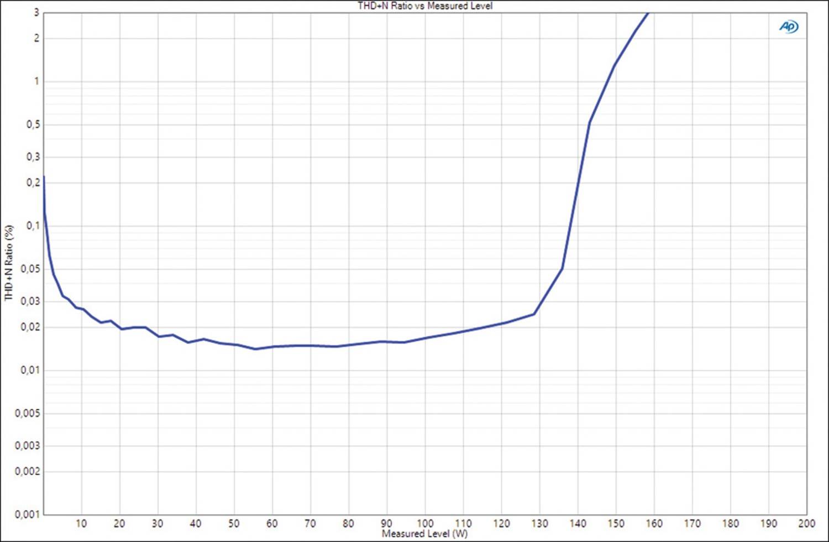Click the x-axis value 140
The image size is (829, 542).
(x=578, y=523)
